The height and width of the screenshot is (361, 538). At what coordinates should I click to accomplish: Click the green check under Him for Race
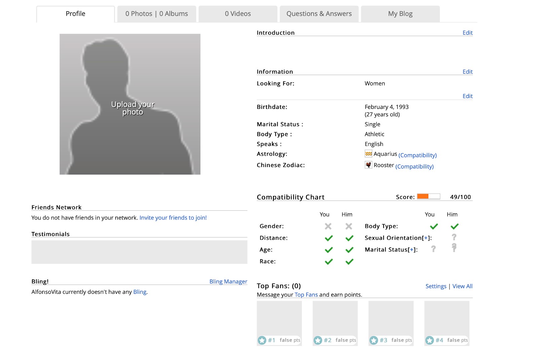(349, 262)
